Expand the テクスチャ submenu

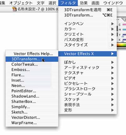pos(88,73)
